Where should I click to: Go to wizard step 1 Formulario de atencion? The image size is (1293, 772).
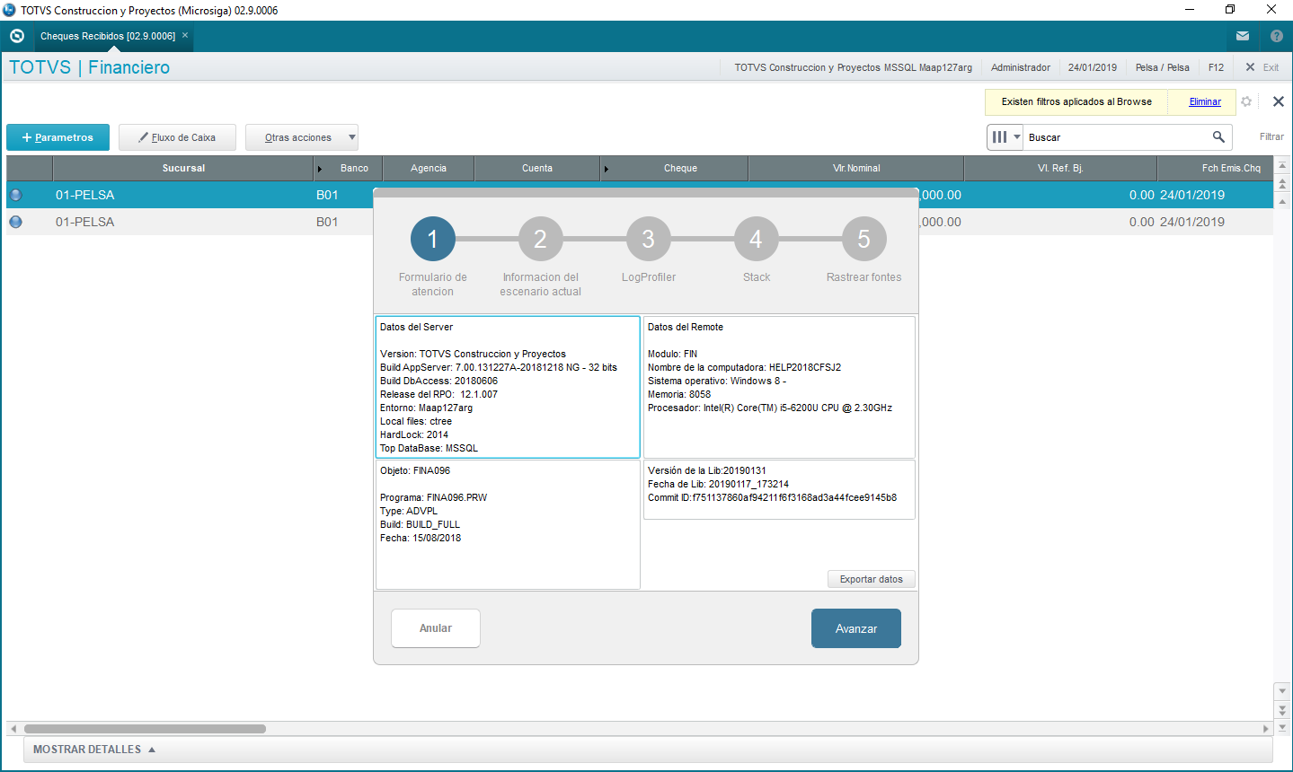click(x=432, y=239)
